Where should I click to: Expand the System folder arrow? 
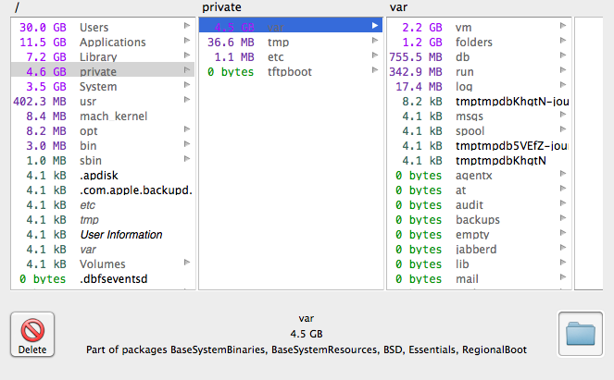pos(187,85)
